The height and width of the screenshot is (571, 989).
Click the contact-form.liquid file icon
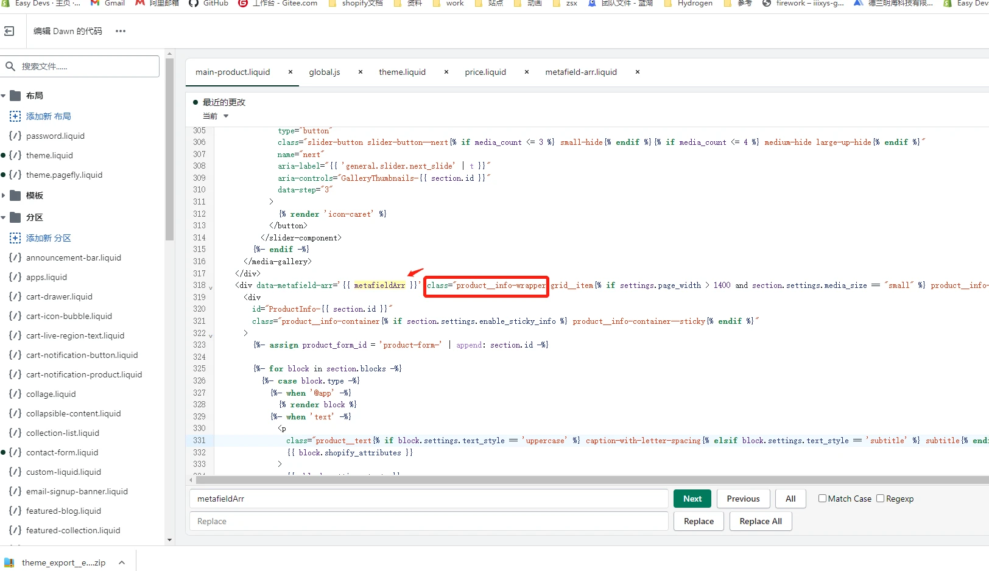point(15,452)
